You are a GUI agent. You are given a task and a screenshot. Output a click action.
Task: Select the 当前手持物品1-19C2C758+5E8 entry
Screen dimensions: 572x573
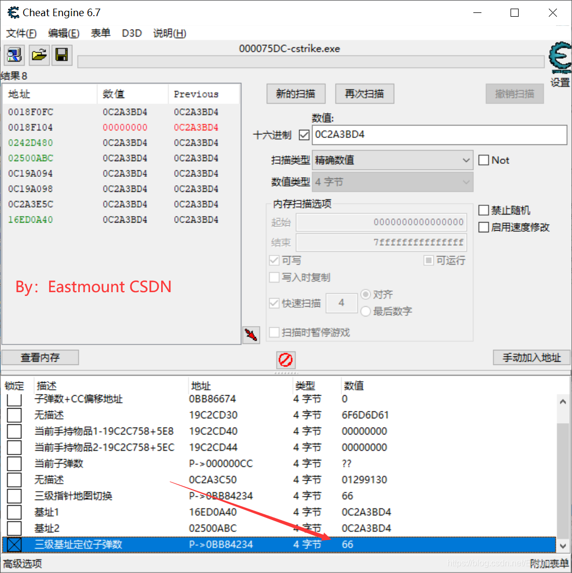pyautogui.click(x=104, y=431)
